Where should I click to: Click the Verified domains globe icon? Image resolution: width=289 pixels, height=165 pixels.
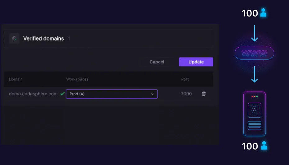pos(14,39)
